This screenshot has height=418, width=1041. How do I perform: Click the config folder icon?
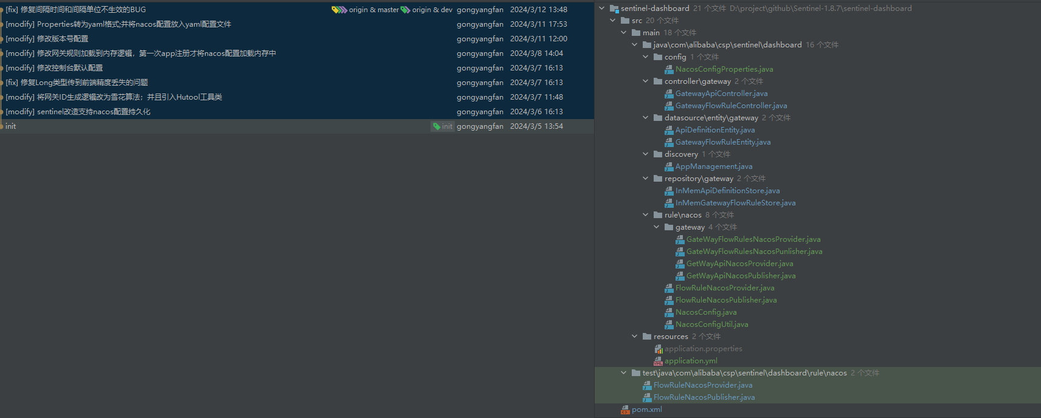[658, 57]
